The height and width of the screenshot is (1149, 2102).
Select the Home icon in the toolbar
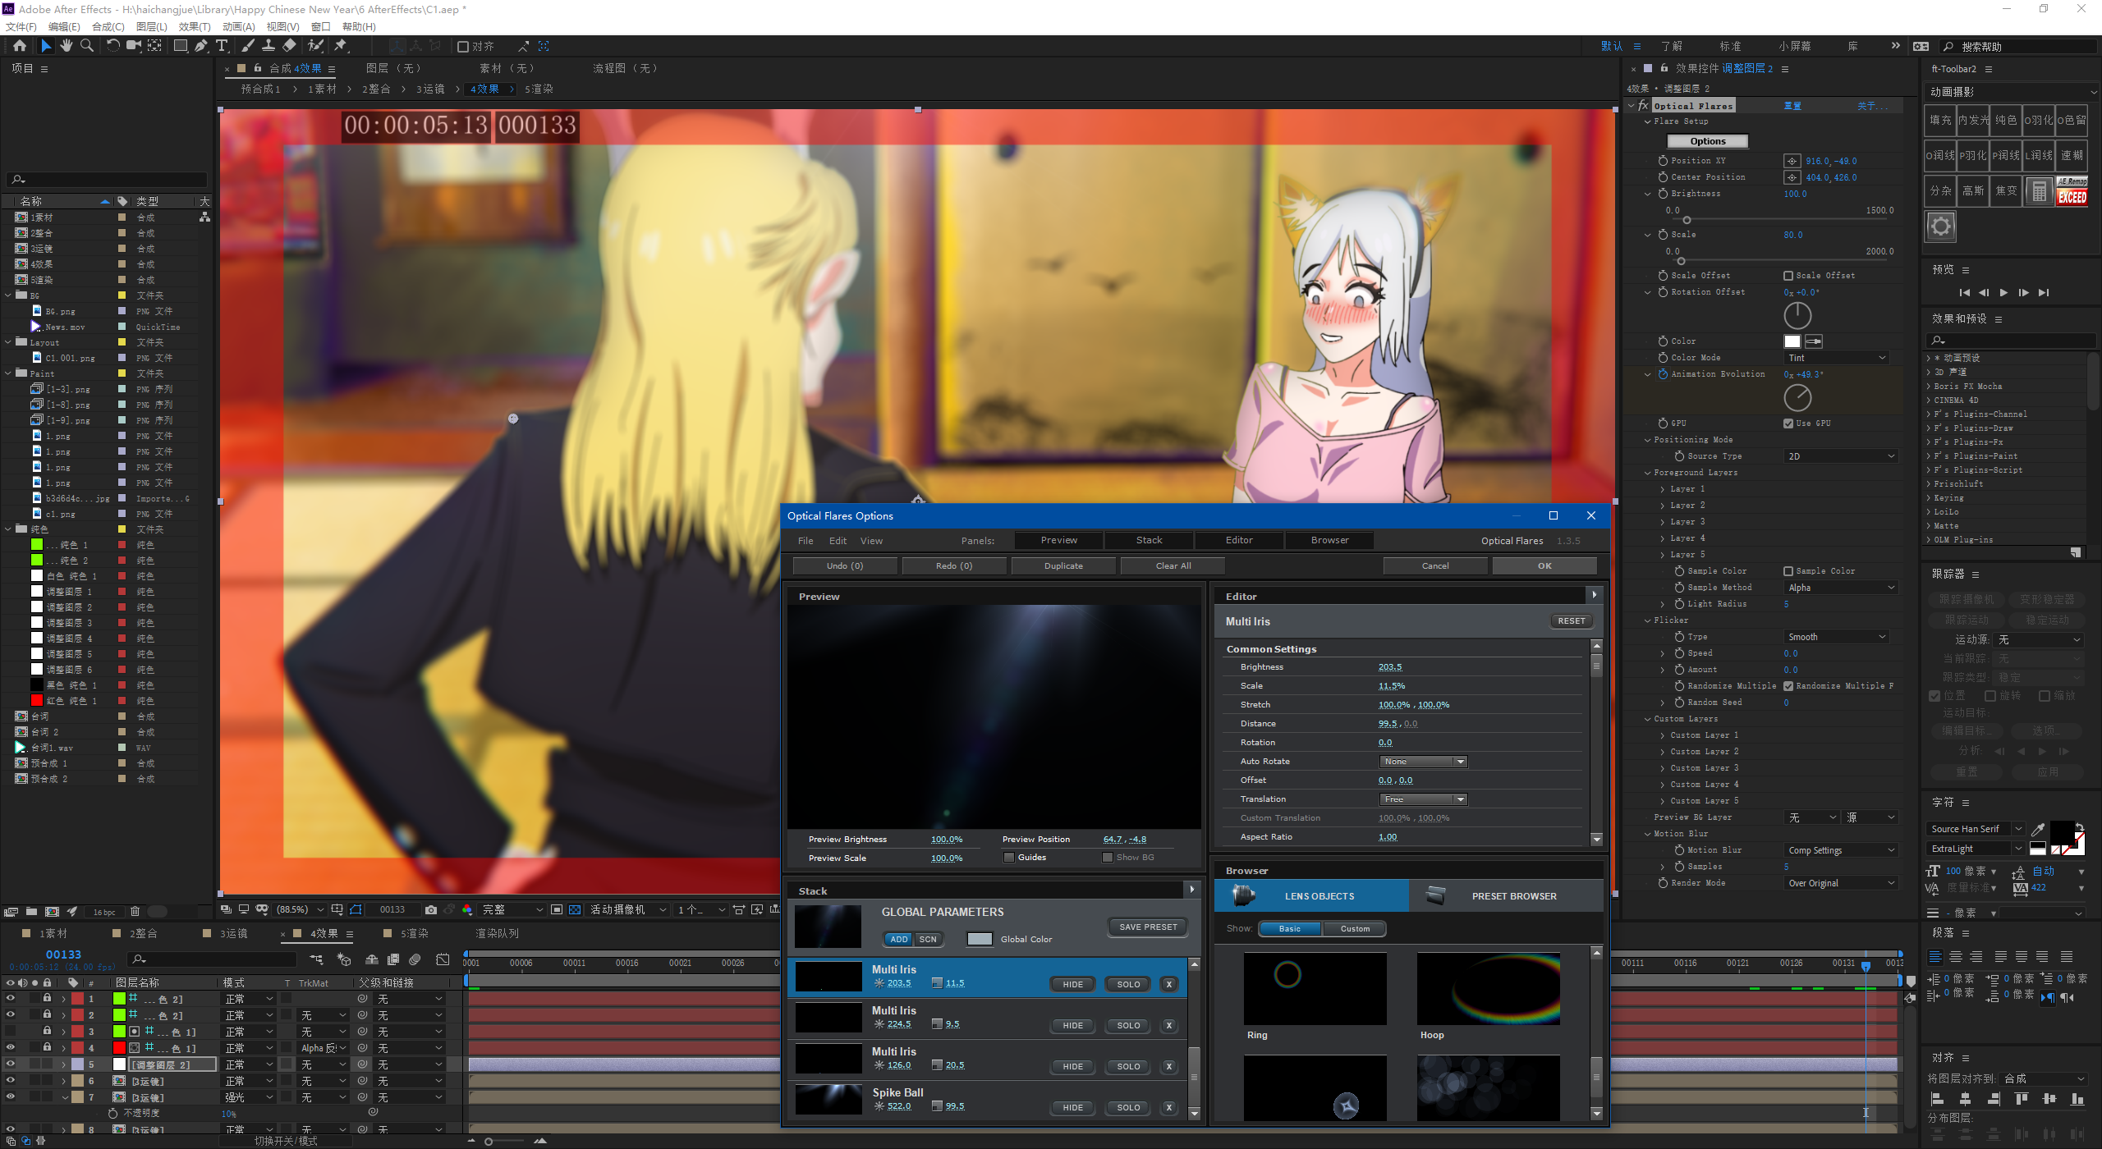point(20,46)
